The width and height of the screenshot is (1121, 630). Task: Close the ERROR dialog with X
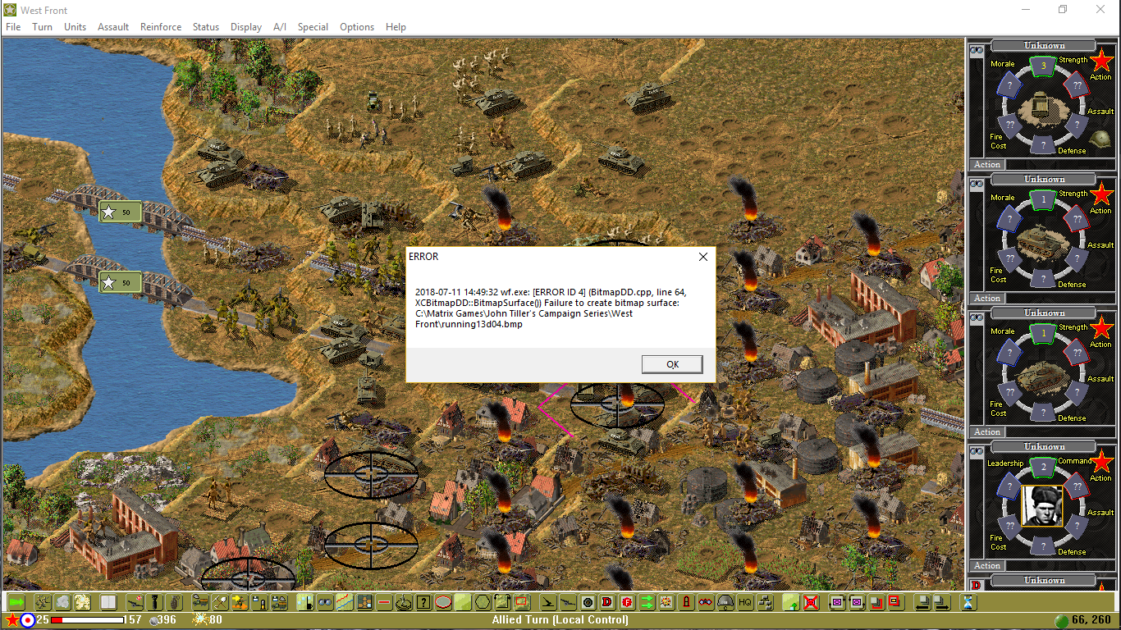click(x=702, y=257)
